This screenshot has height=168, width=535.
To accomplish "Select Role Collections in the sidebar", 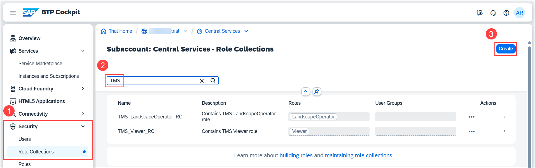I will tap(48, 152).
